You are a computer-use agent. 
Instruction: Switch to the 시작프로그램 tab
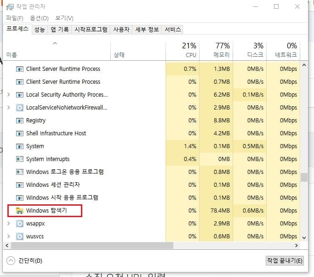[91, 29]
